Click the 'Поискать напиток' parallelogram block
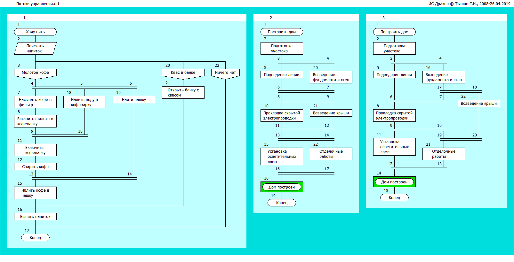The height and width of the screenshot is (262, 514). (x=35, y=49)
